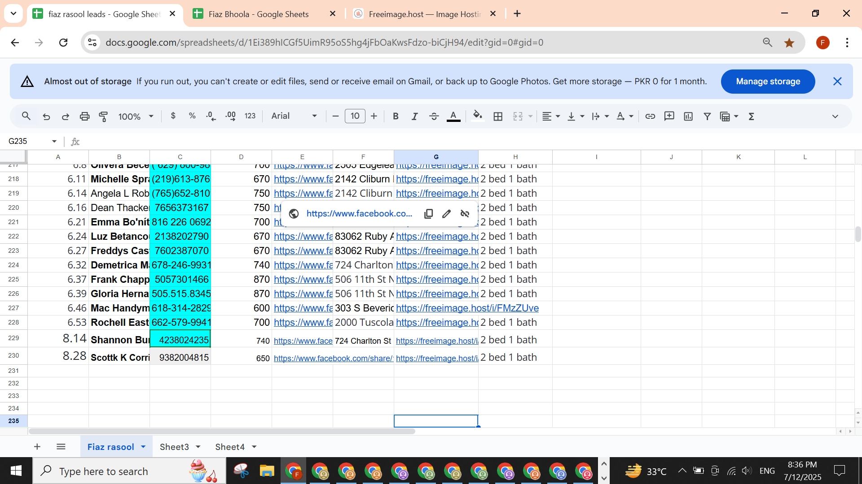Click the functions sigma icon

752,117
